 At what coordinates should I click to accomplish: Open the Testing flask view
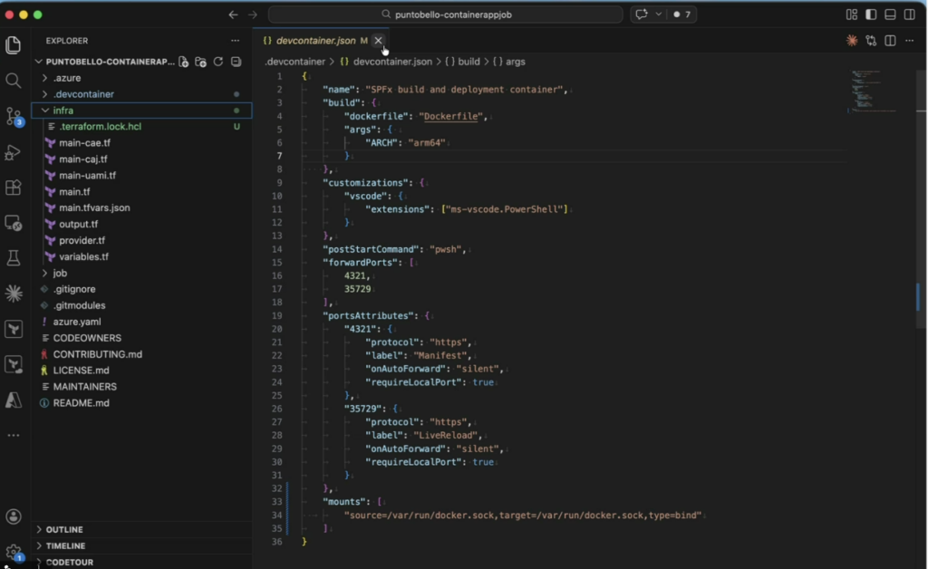pyautogui.click(x=14, y=258)
